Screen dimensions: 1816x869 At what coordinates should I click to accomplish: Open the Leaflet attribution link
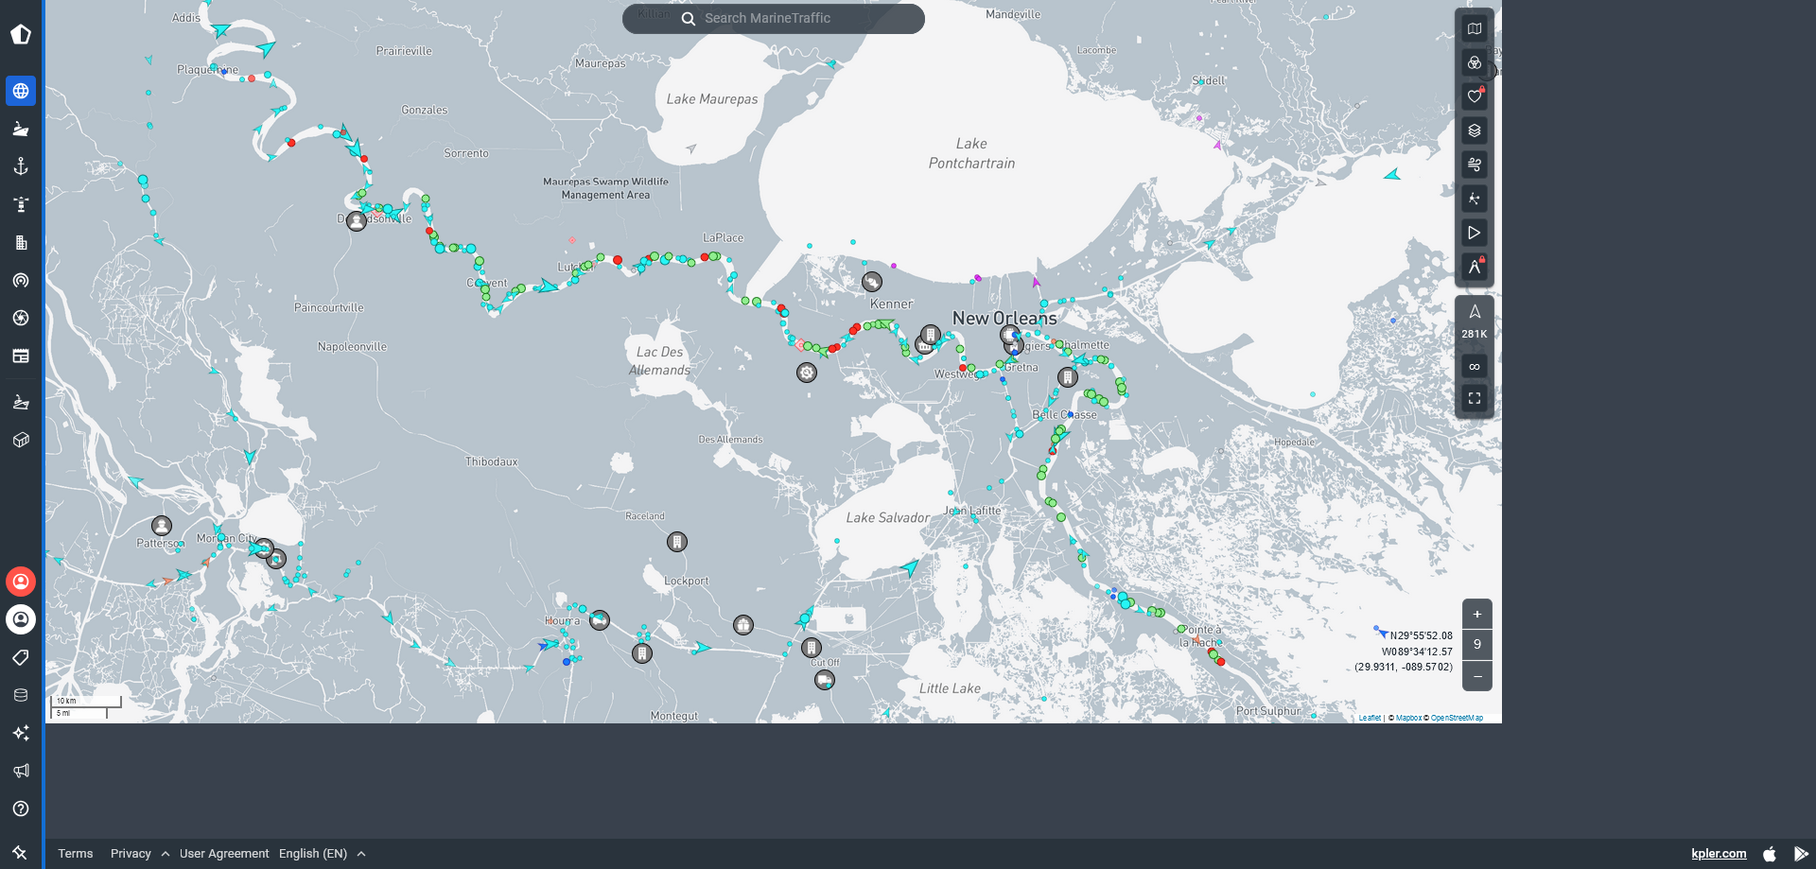(1370, 718)
